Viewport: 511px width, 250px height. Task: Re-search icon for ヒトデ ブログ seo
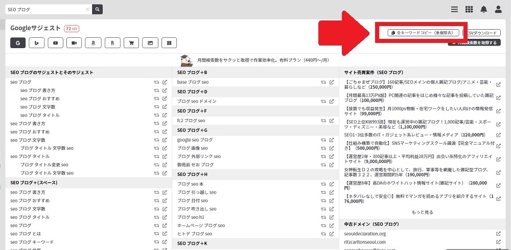(323, 234)
